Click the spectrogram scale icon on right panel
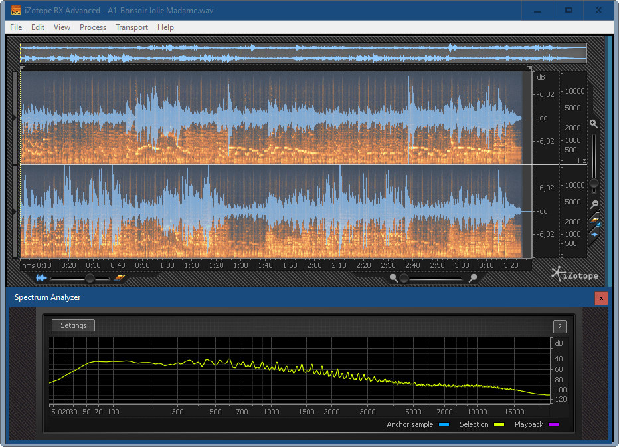The image size is (619, 447). click(x=594, y=221)
